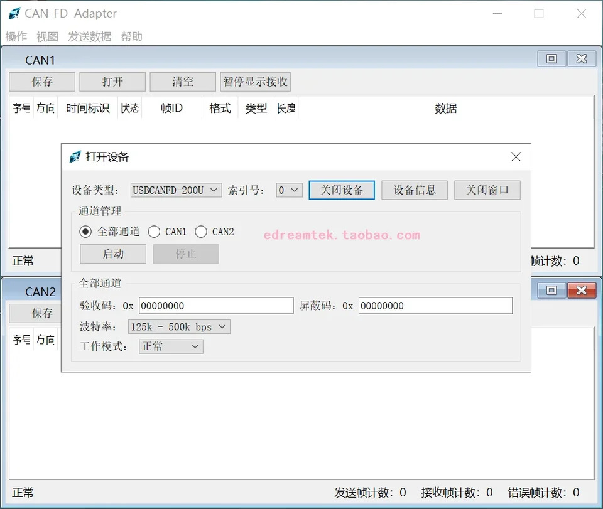Click the 长度 column header in CAN1
The width and height of the screenshot is (603, 509).
click(x=286, y=109)
